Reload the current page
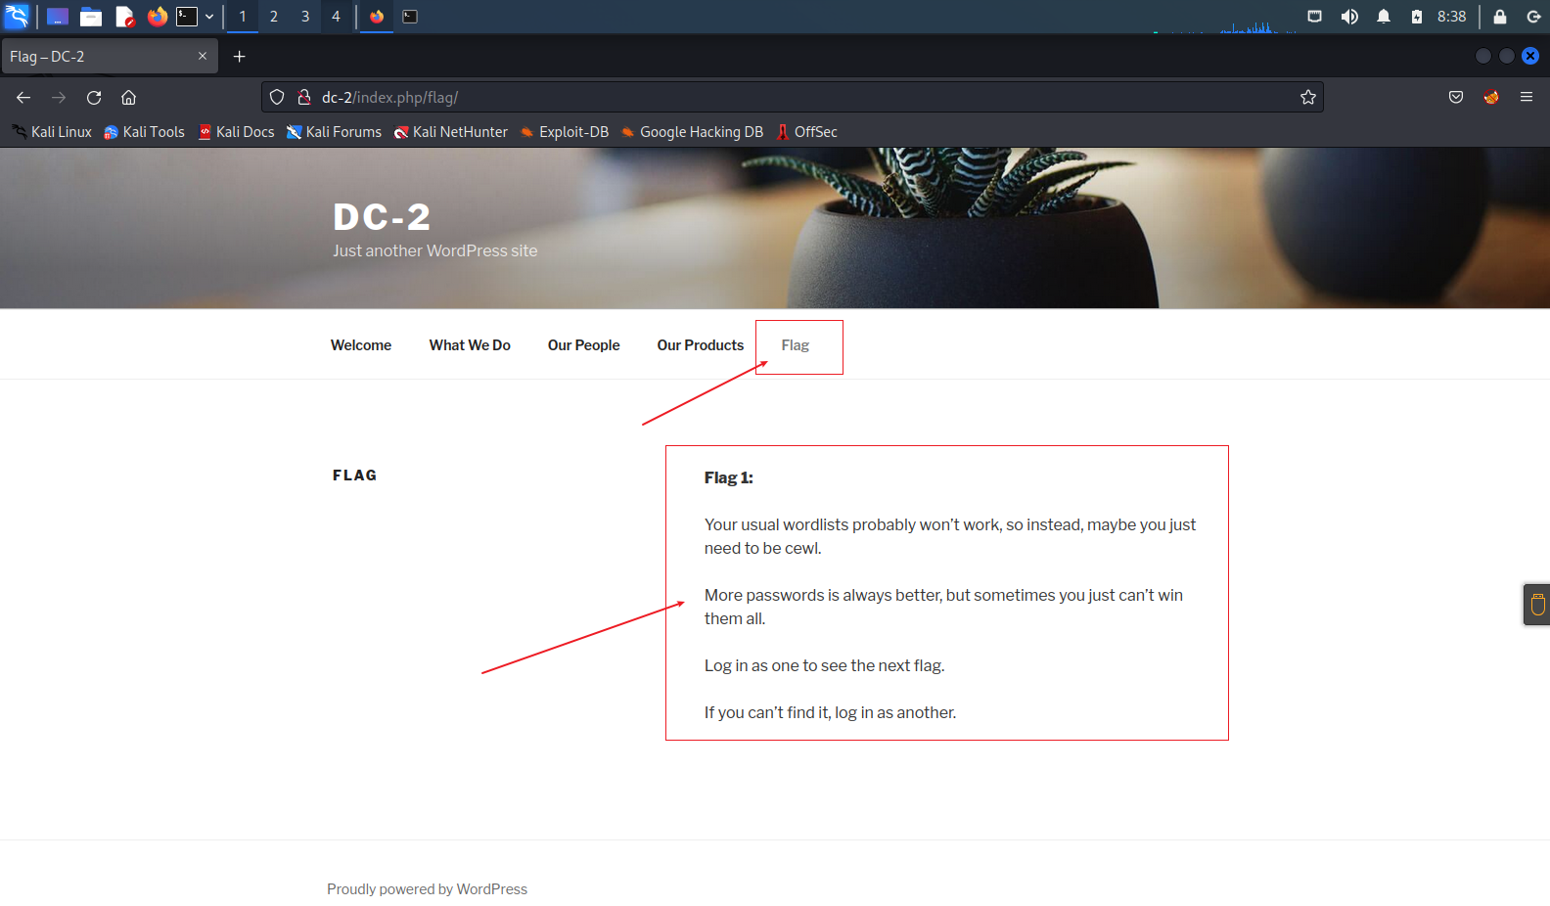 click(x=94, y=97)
